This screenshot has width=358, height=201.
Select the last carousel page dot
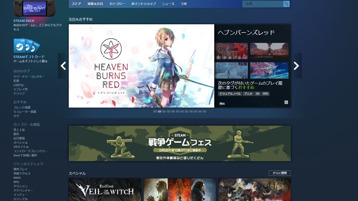click(204, 111)
